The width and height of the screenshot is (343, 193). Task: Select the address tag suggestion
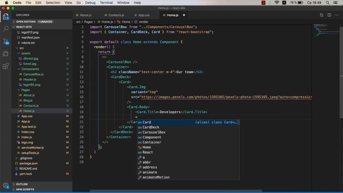(188, 167)
